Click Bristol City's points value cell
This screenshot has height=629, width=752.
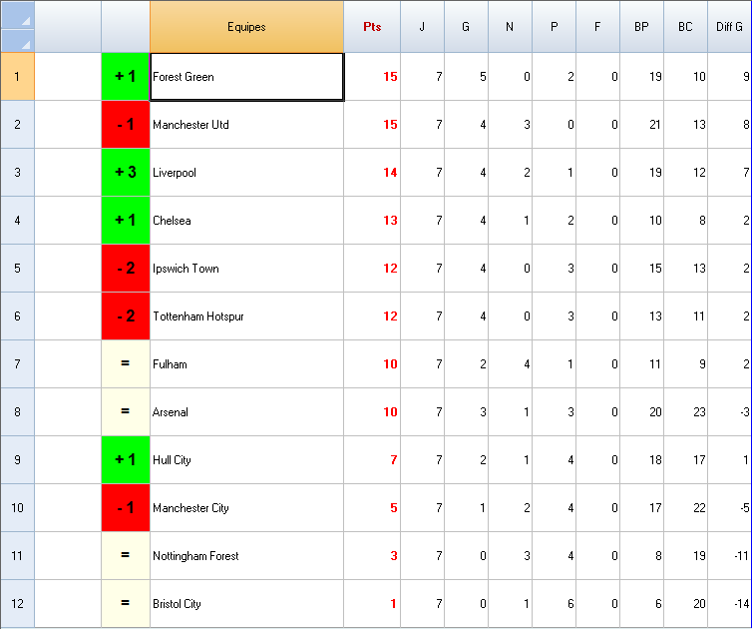372,604
